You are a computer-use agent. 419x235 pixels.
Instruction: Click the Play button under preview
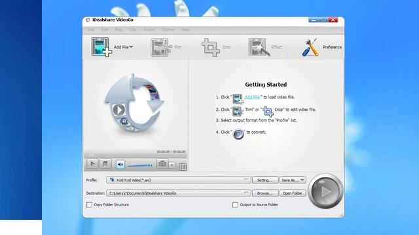coord(92,164)
